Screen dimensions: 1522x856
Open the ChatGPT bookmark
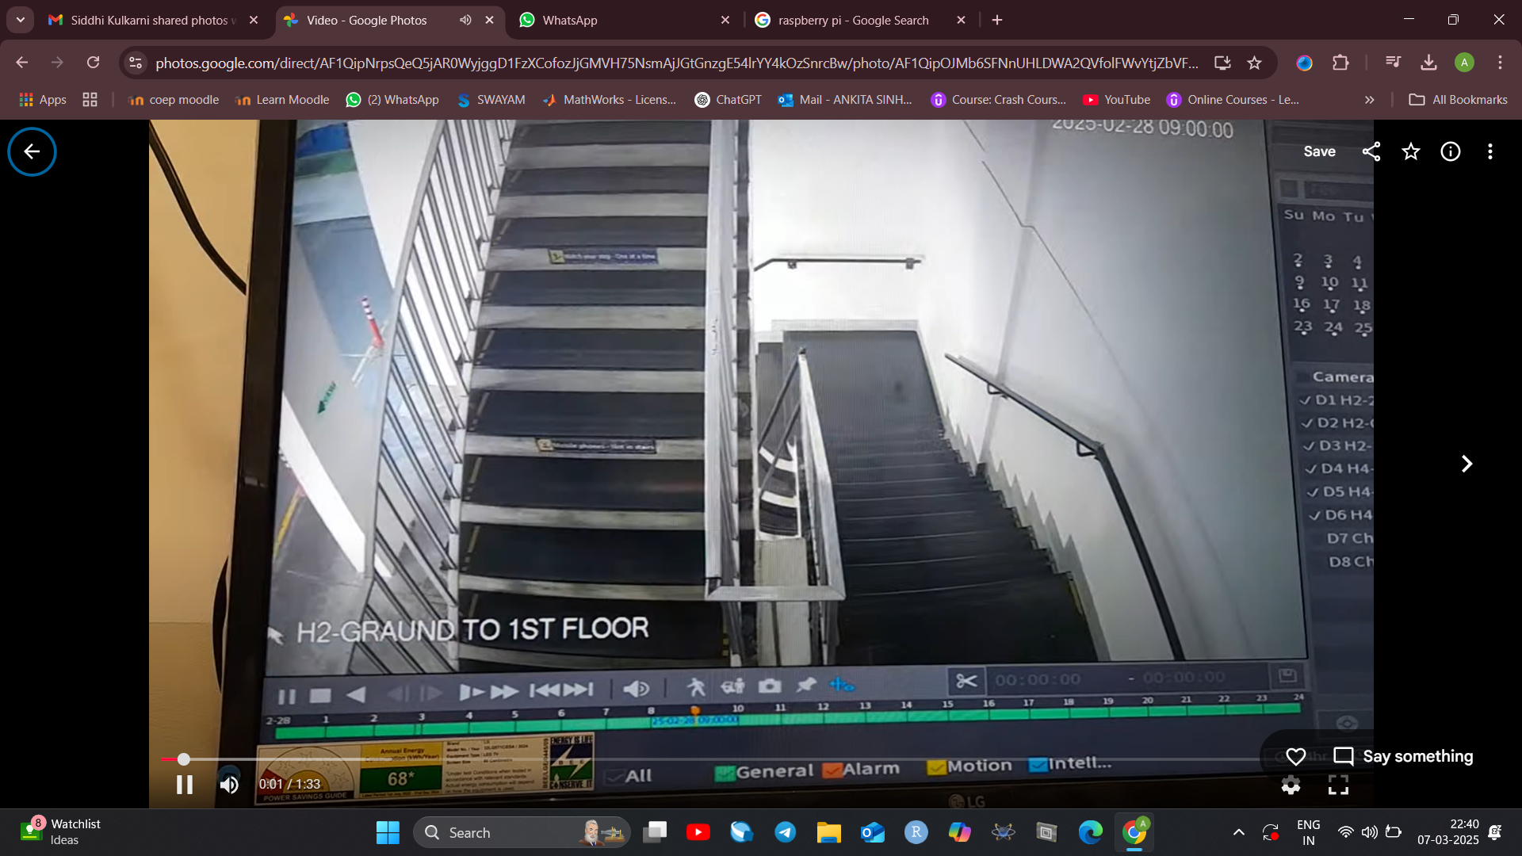[728, 100]
